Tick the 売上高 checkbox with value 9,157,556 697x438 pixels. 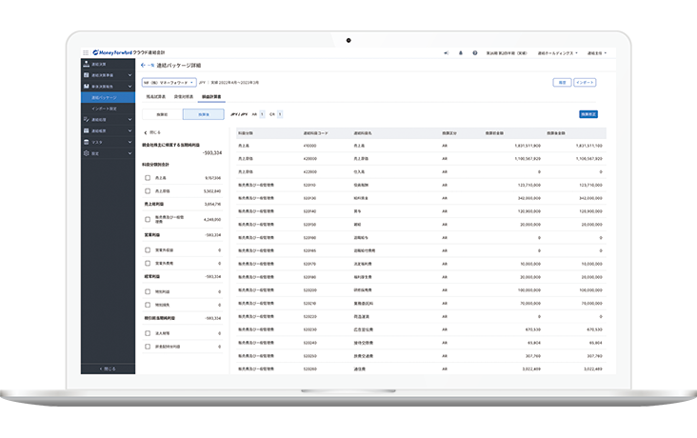point(148,178)
